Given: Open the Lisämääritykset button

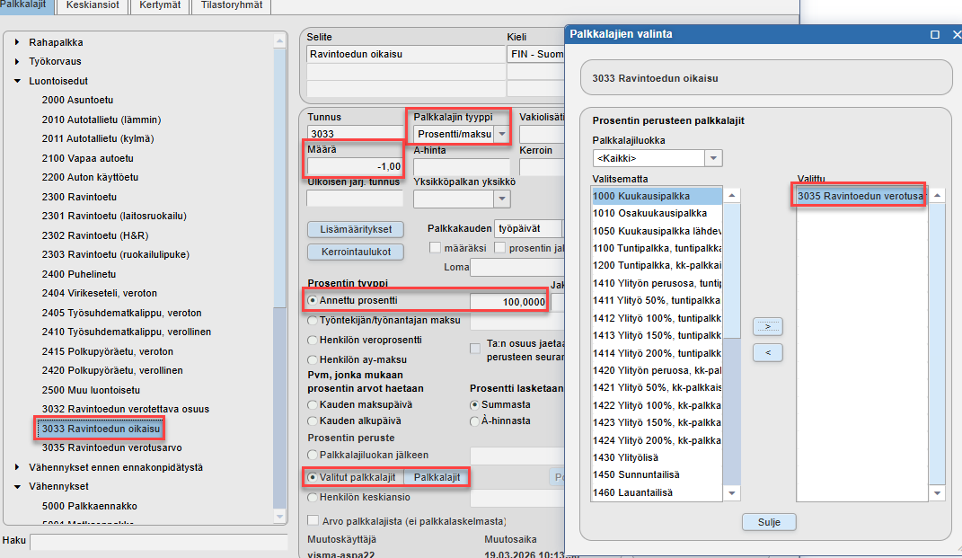Looking at the screenshot, I should click(356, 230).
